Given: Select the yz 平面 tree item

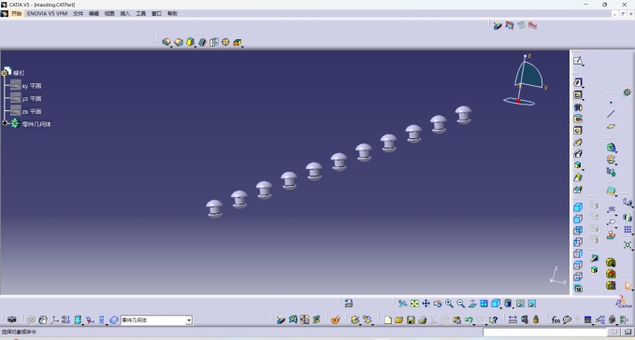Looking at the screenshot, I should [x=26, y=98].
